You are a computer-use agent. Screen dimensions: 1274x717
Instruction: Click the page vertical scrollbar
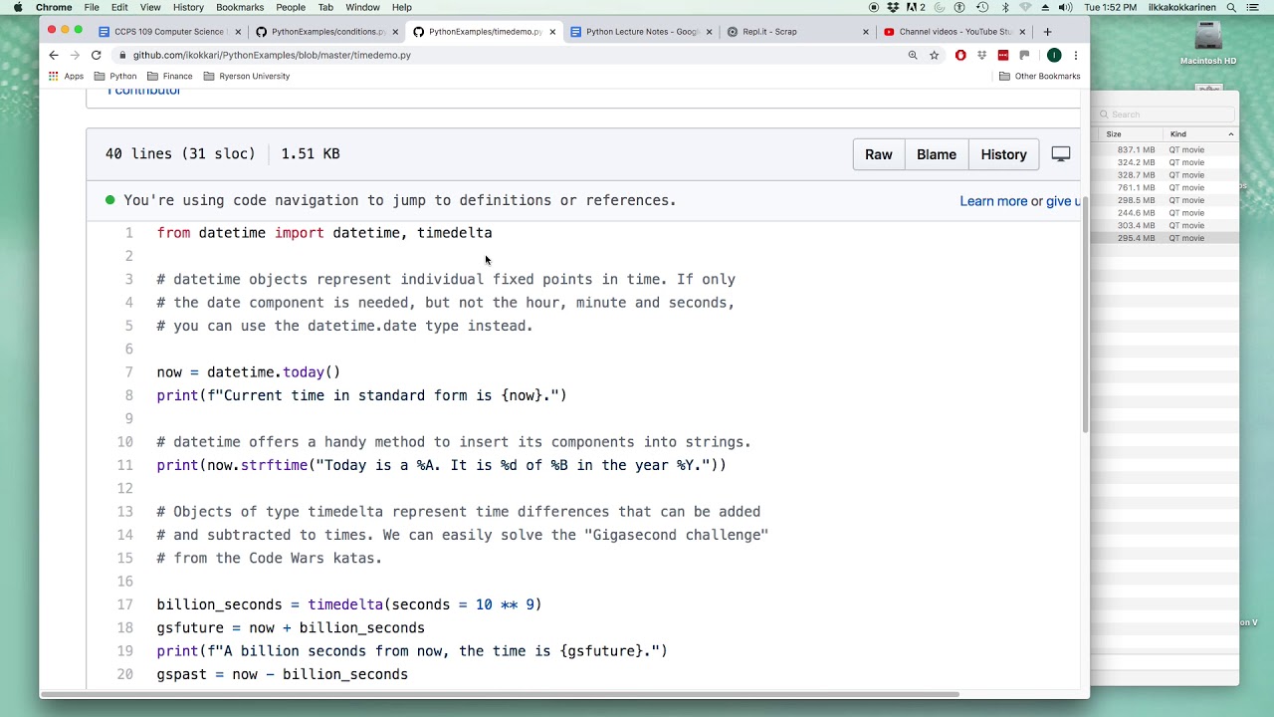1085,314
